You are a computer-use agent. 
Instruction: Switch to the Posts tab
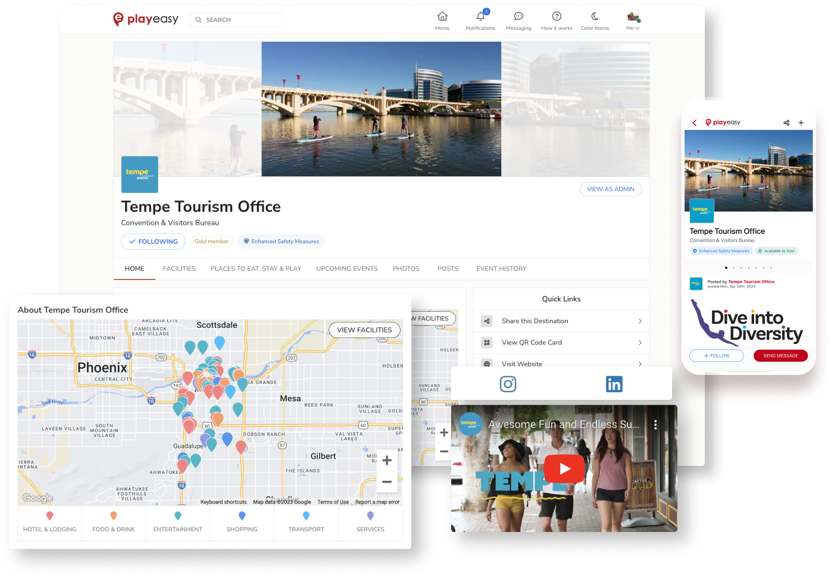448,269
